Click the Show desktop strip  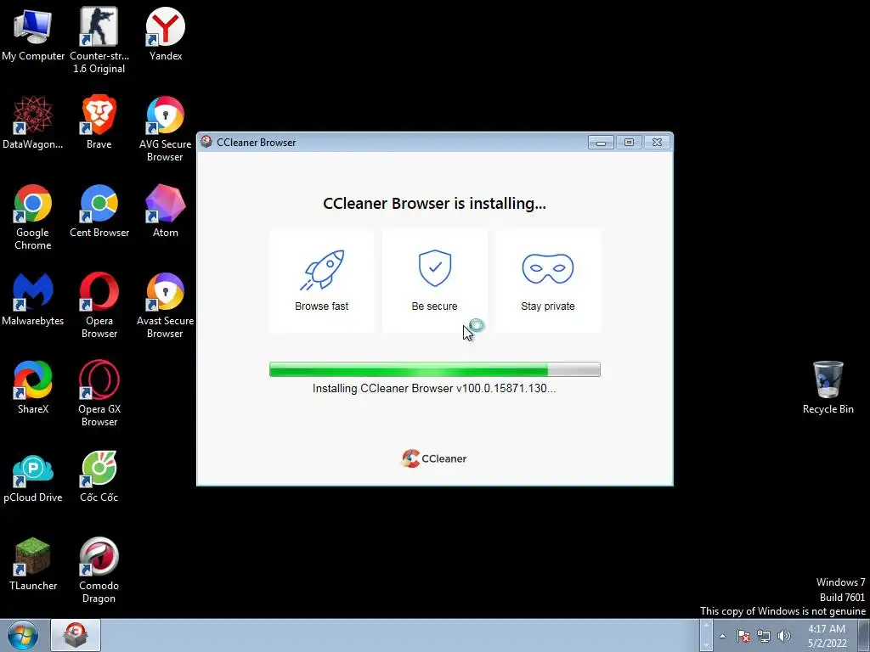click(x=864, y=635)
